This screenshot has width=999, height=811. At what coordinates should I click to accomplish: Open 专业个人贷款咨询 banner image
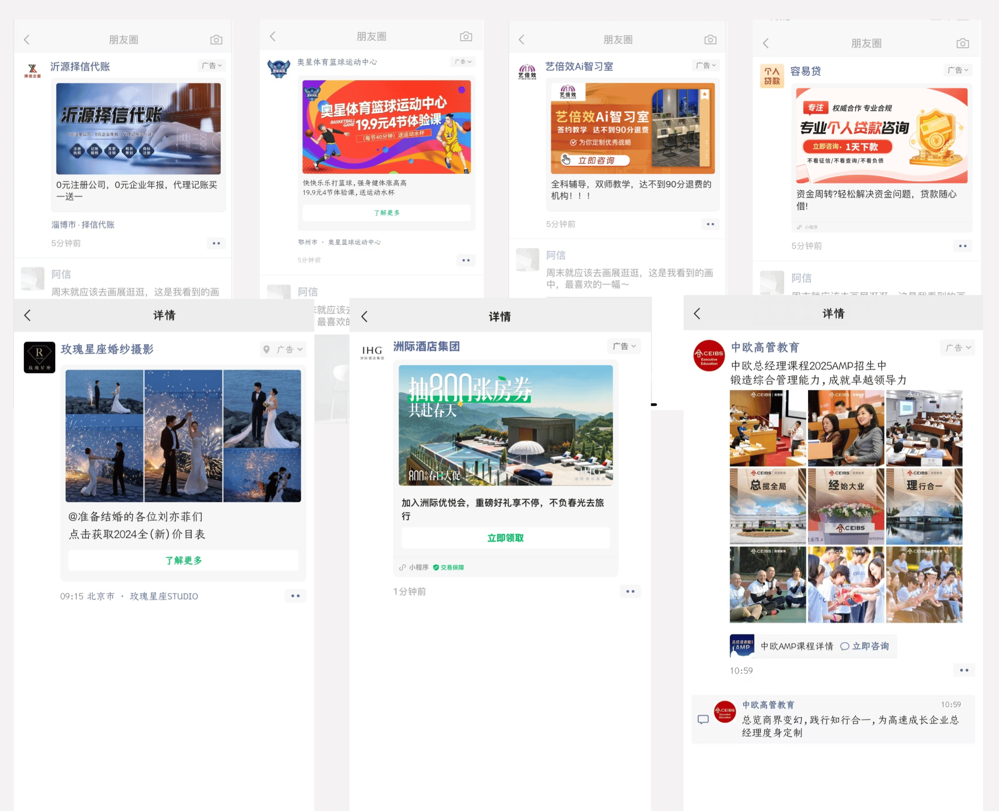pyautogui.click(x=882, y=135)
